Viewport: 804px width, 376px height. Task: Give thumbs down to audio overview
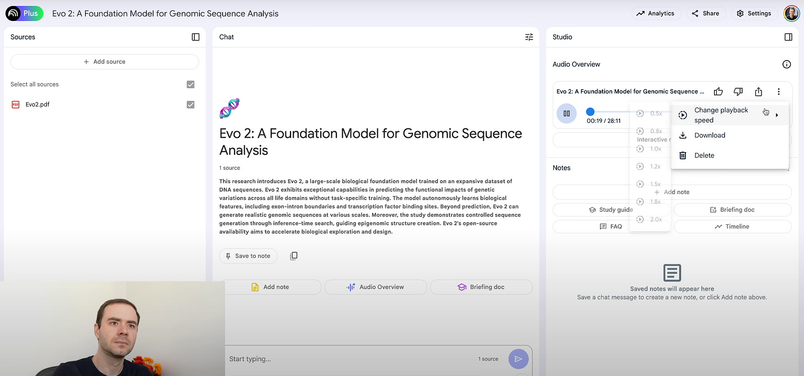(x=738, y=92)
